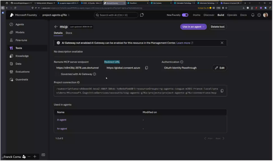Open the it-agent link

click(x=62, y=120)
